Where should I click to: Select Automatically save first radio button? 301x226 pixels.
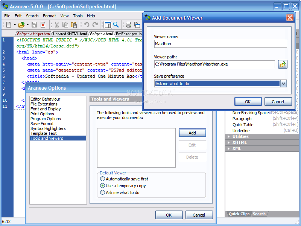[102, 179]
